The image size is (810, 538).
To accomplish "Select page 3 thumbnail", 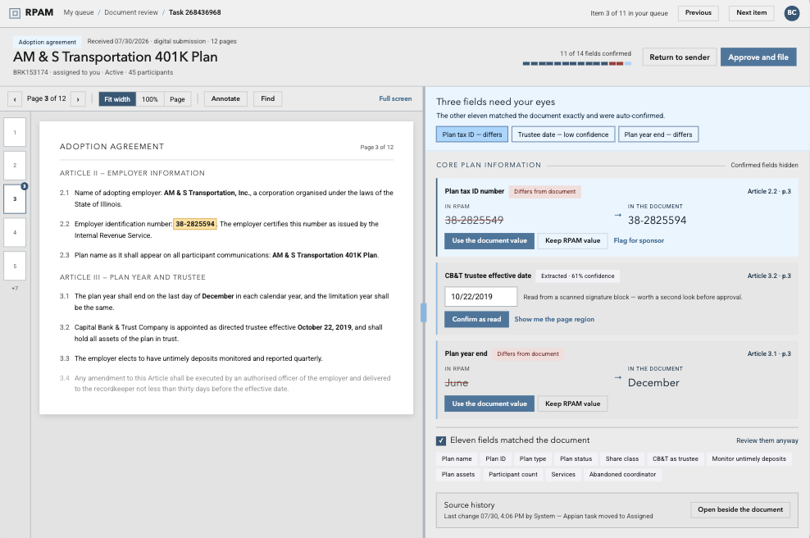I will pyautogui.click(x=15, y=199).
